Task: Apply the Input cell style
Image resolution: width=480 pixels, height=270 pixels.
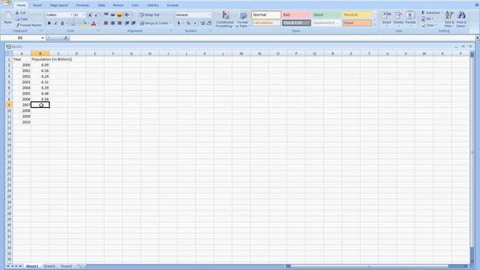Action: [357, 23]
